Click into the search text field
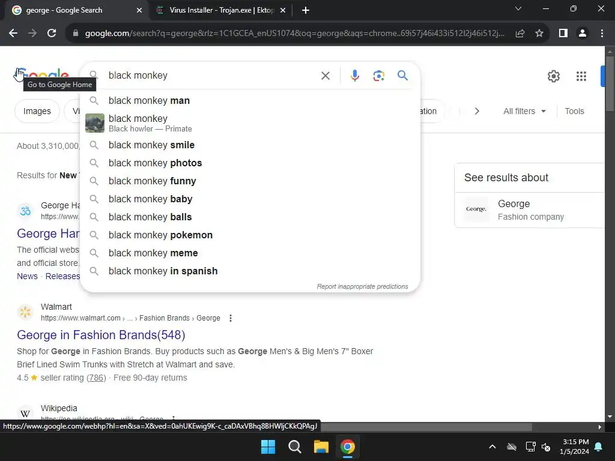The height and width of the screenshot is (461, 615). click(212, 75)
